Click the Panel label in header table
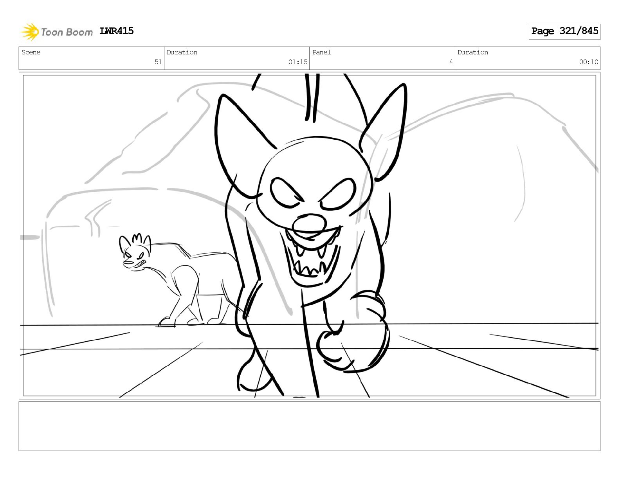This screenshot has height=479, width=620. (x=322, y=52)
